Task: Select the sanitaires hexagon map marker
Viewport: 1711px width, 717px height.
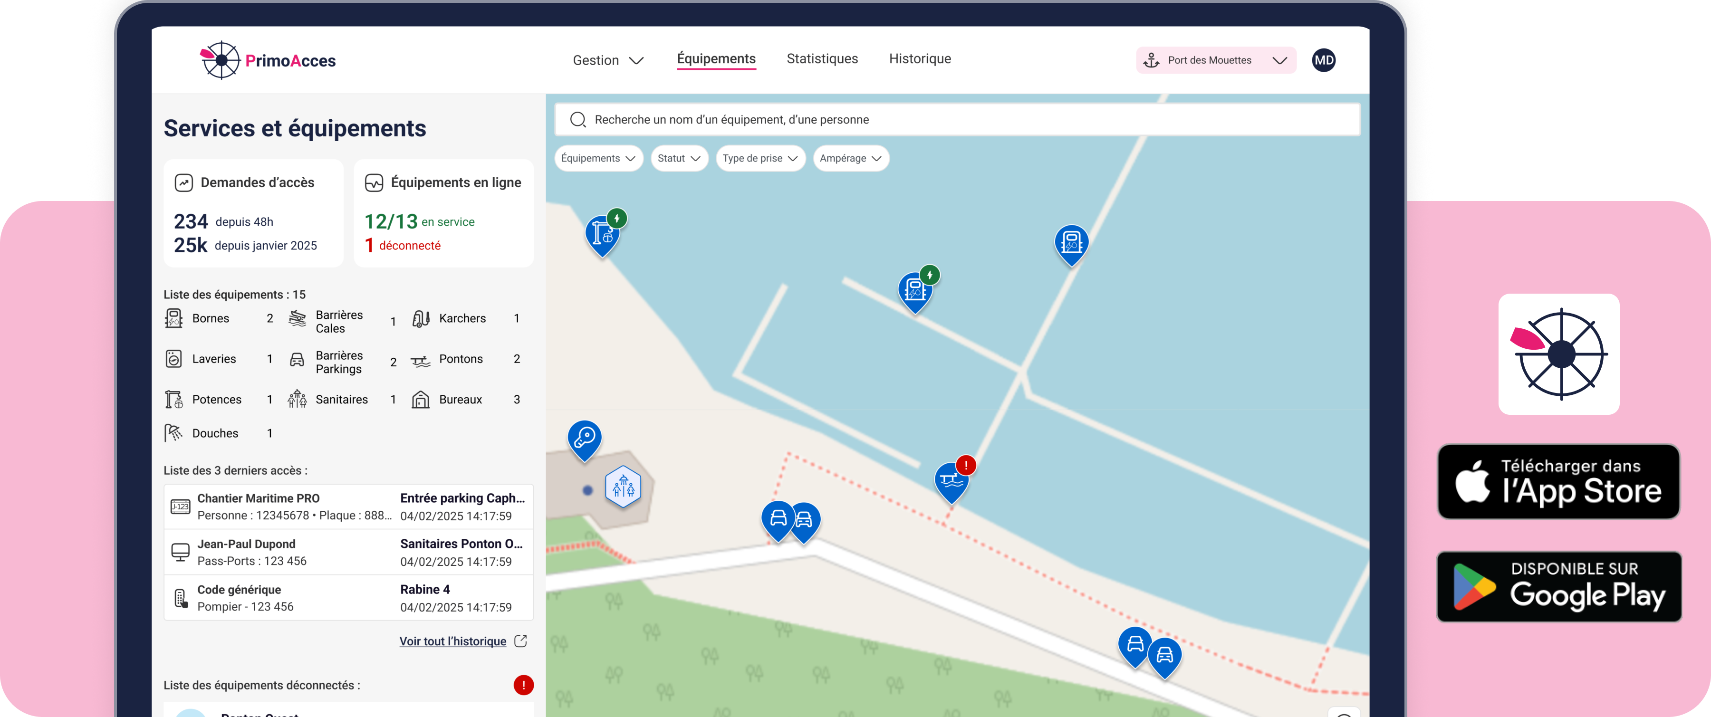Action: tap(623, 488)
